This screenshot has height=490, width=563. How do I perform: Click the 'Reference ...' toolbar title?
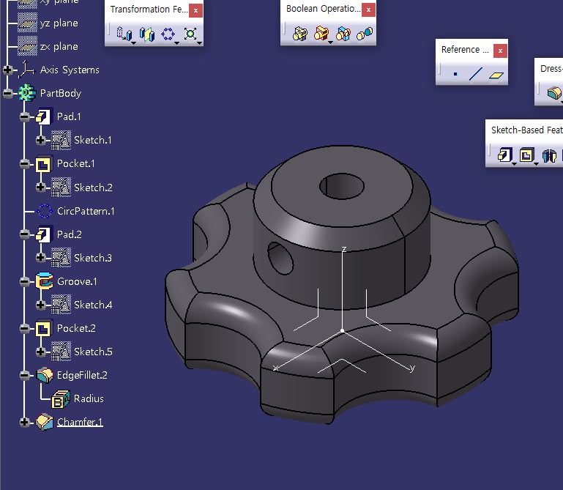(x=465, y=50)
